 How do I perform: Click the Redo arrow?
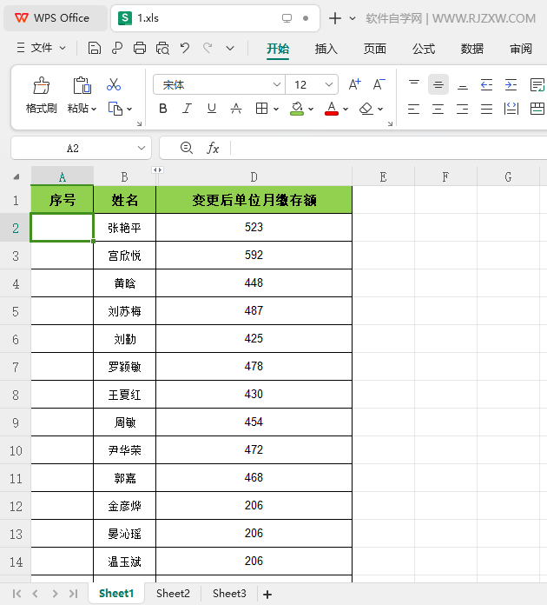pos(208,48)
